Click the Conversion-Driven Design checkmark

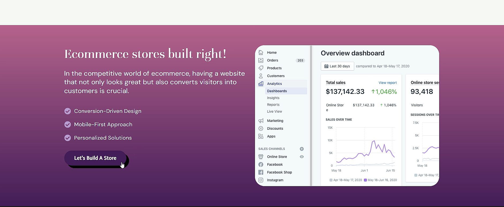[68, 111]
